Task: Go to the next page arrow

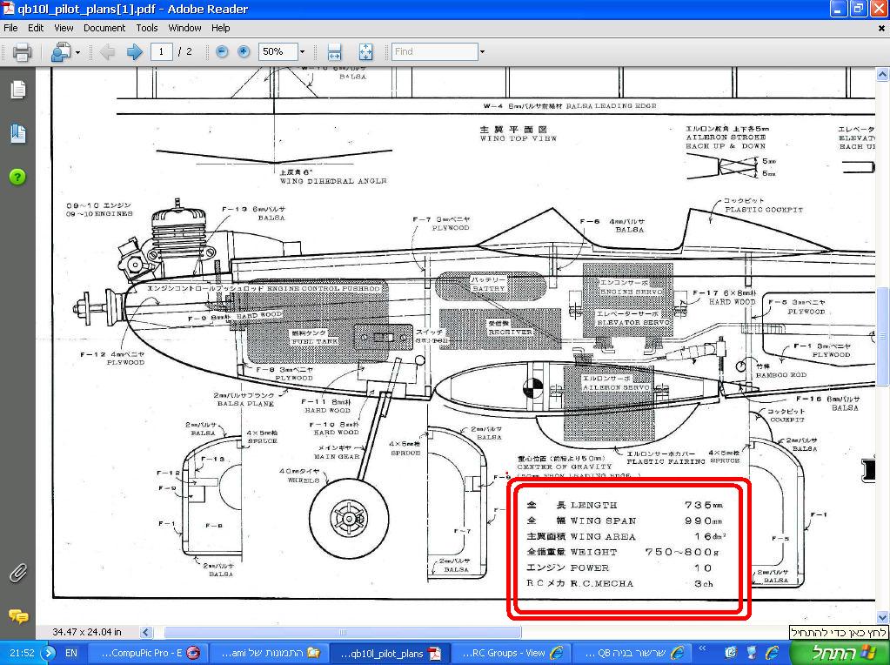Action: (135, 51)
